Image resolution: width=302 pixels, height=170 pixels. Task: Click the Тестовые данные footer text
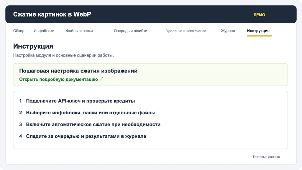266,157
